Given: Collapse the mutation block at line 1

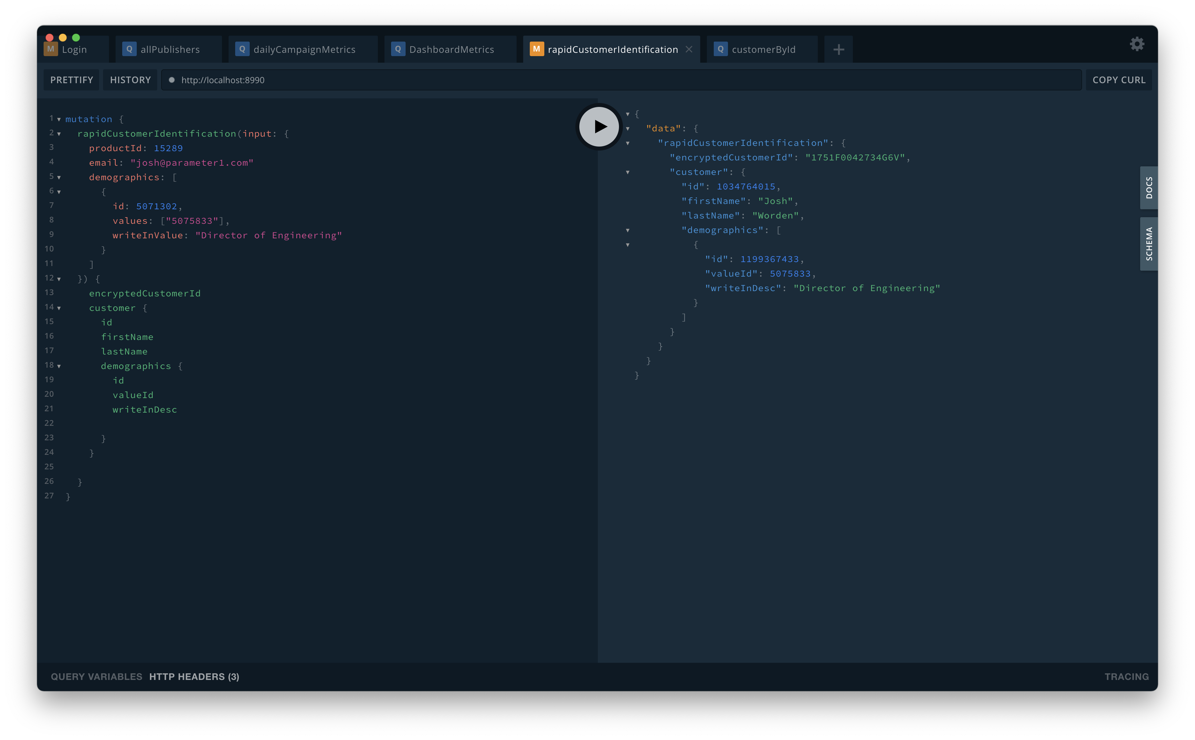Looking at the screenshot, I should click(59, 119).
